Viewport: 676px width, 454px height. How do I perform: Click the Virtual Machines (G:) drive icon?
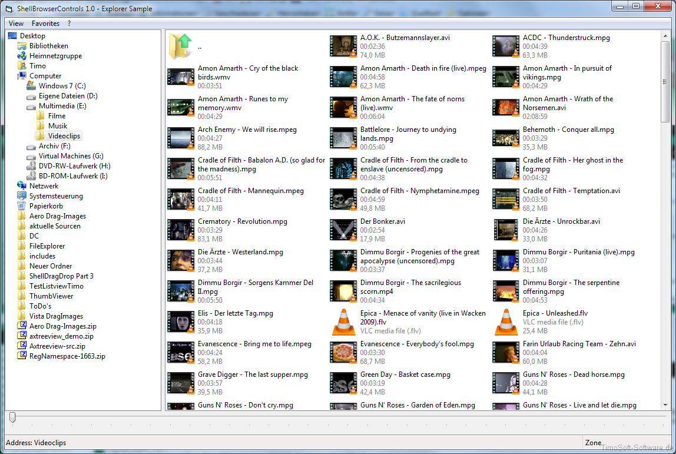[31, 156]
